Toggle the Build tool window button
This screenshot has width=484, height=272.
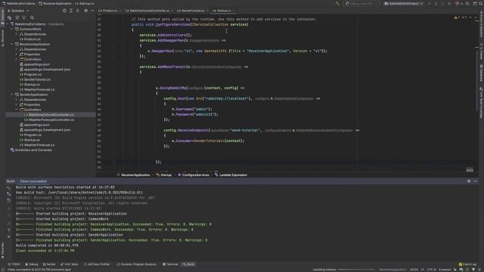point(189,264)
